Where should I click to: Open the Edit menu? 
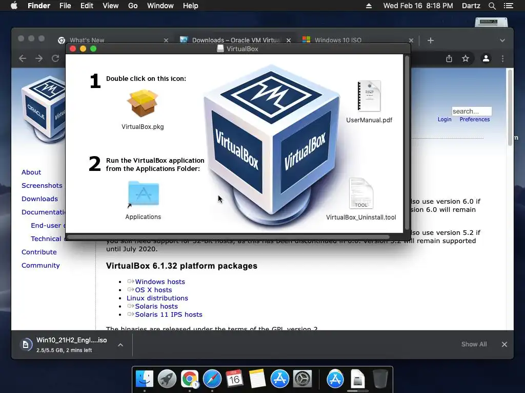coord(86,6)
